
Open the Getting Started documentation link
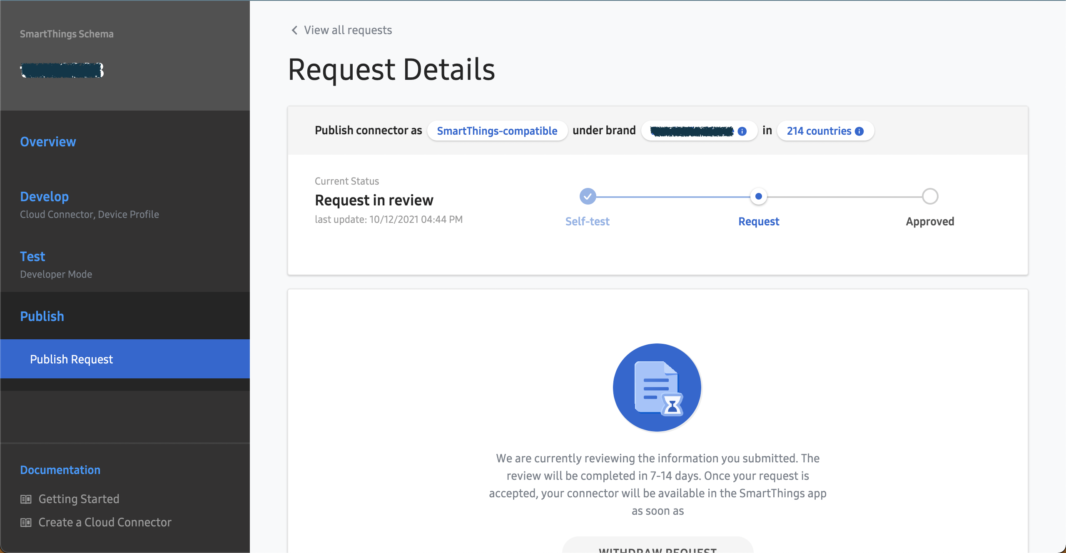click(x=79, y=499)
